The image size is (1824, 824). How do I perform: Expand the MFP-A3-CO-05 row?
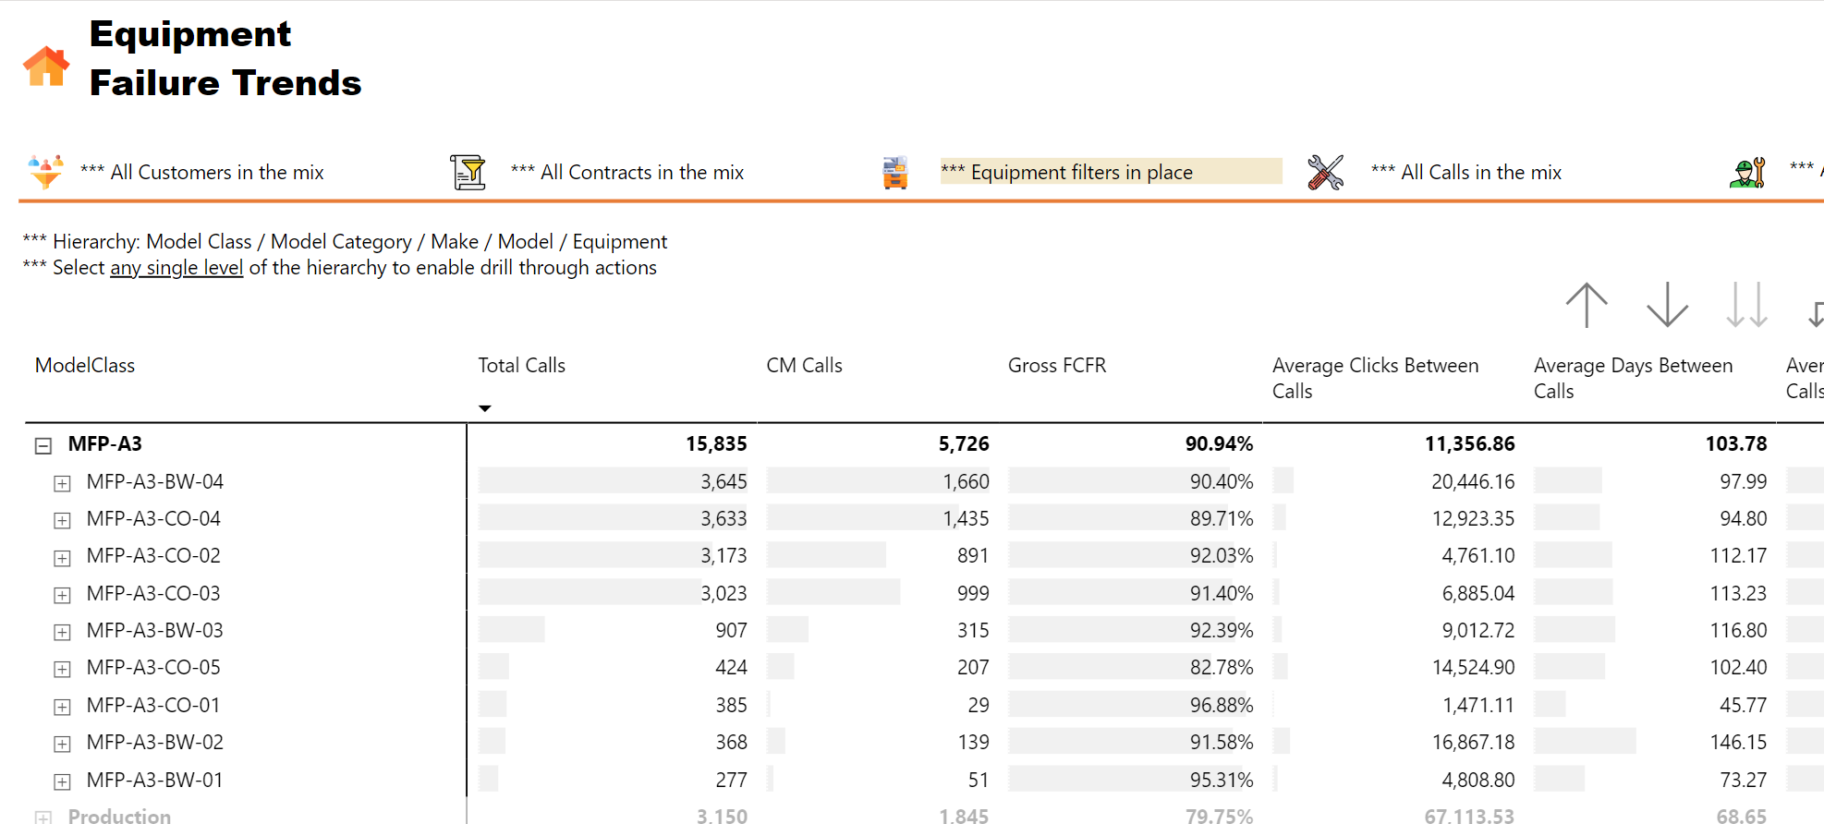coord(62,669)
